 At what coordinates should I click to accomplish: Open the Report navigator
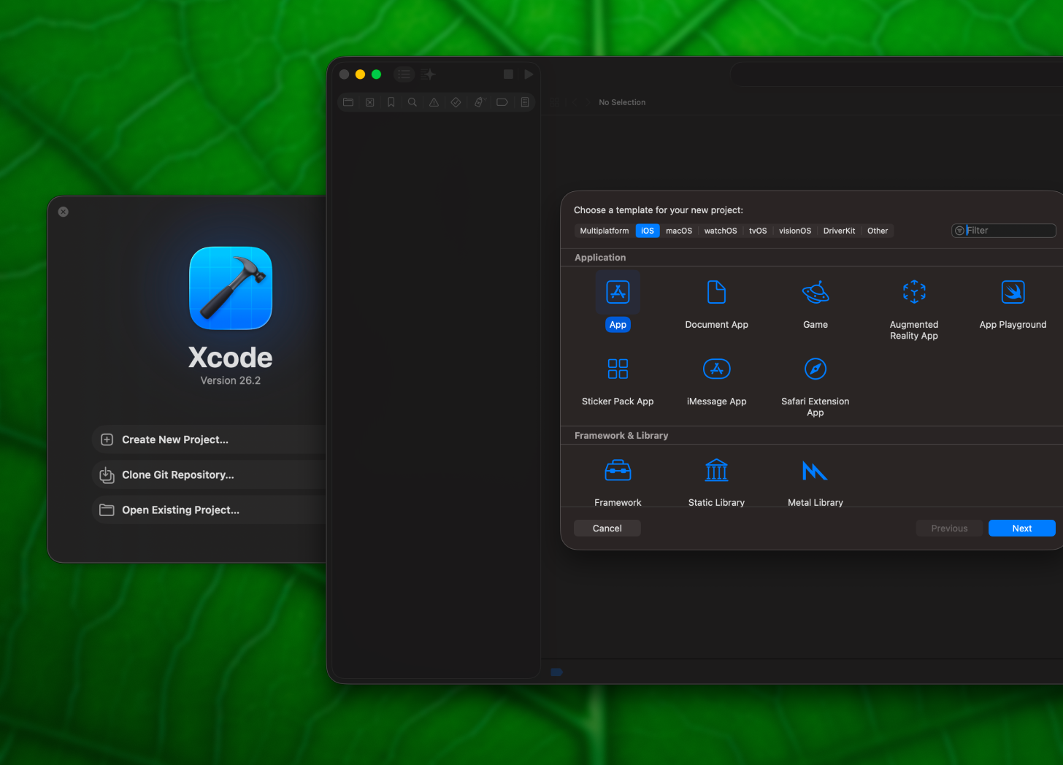525,102
